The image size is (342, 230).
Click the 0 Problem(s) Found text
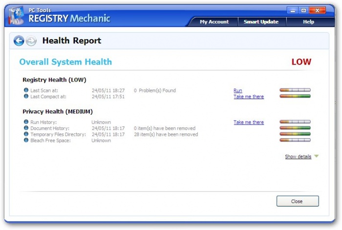pyautogui.click(x=155, y=90)
